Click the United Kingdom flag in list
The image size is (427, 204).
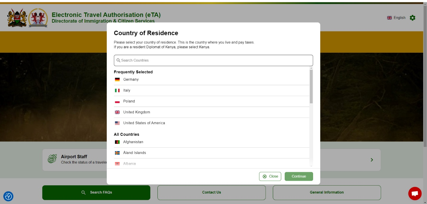(117, 112)
